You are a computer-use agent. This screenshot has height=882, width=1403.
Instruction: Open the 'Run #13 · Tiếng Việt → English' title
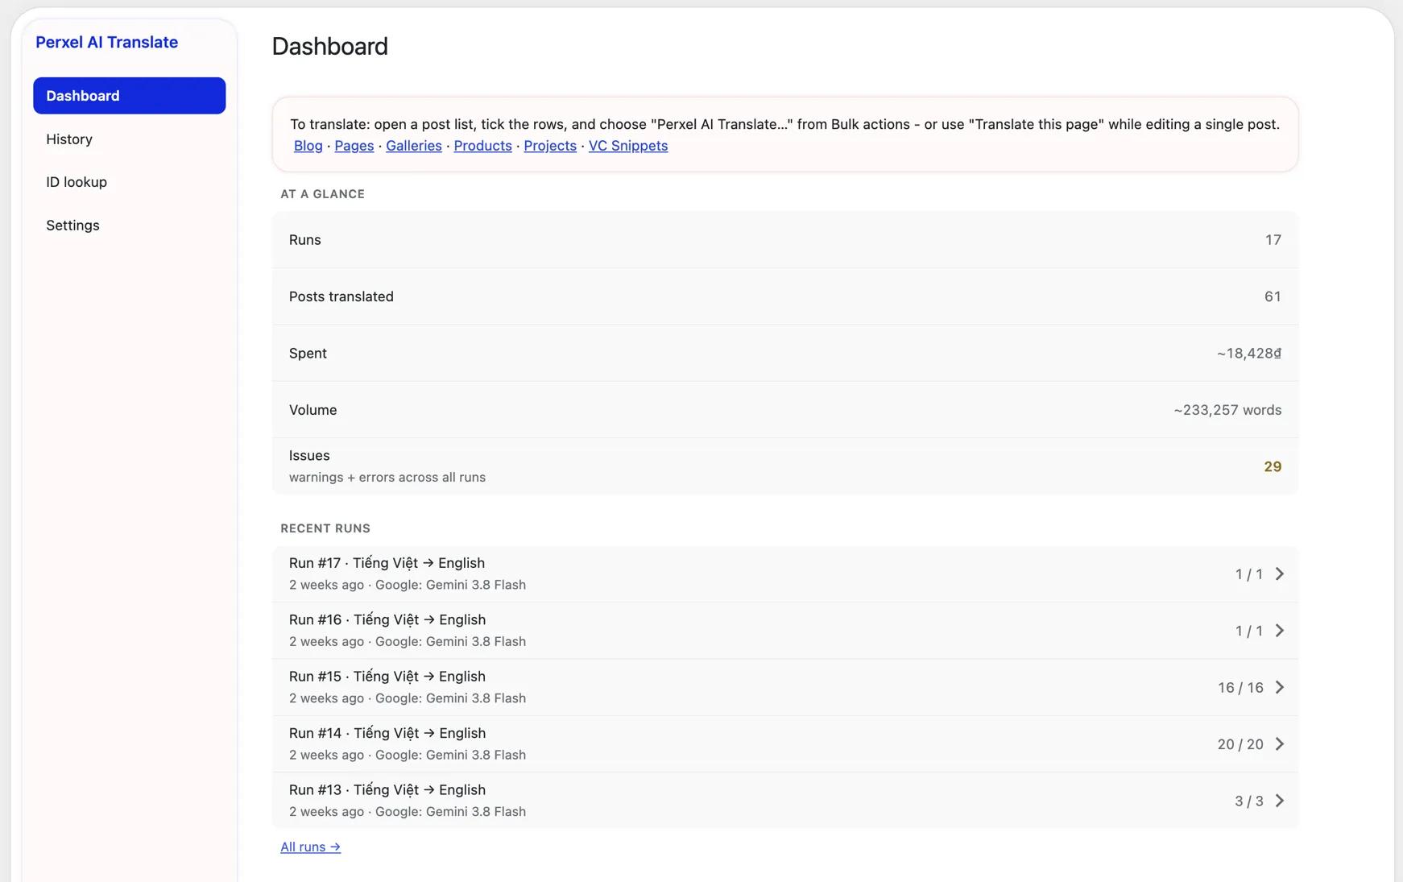pyautogui.click(x=387, y=790)
